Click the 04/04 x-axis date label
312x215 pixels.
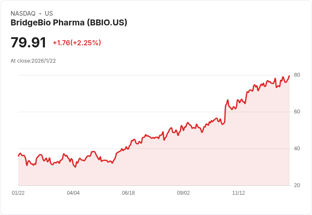[73, 193]
